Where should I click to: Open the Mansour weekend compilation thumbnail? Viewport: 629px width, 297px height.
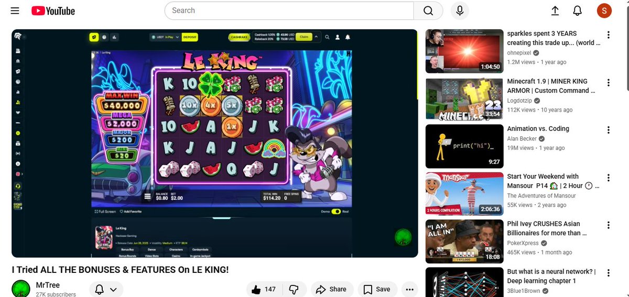(464, 194)
